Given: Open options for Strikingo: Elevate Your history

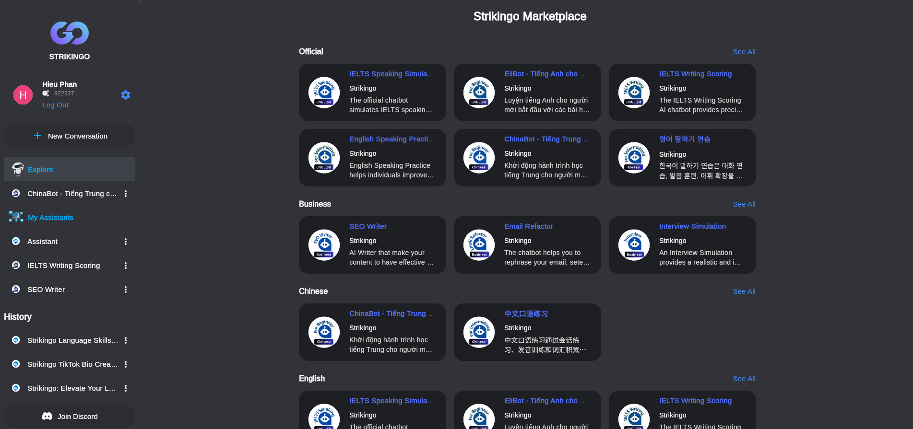Looking at the screenshot, I should [x=126, y=388].
